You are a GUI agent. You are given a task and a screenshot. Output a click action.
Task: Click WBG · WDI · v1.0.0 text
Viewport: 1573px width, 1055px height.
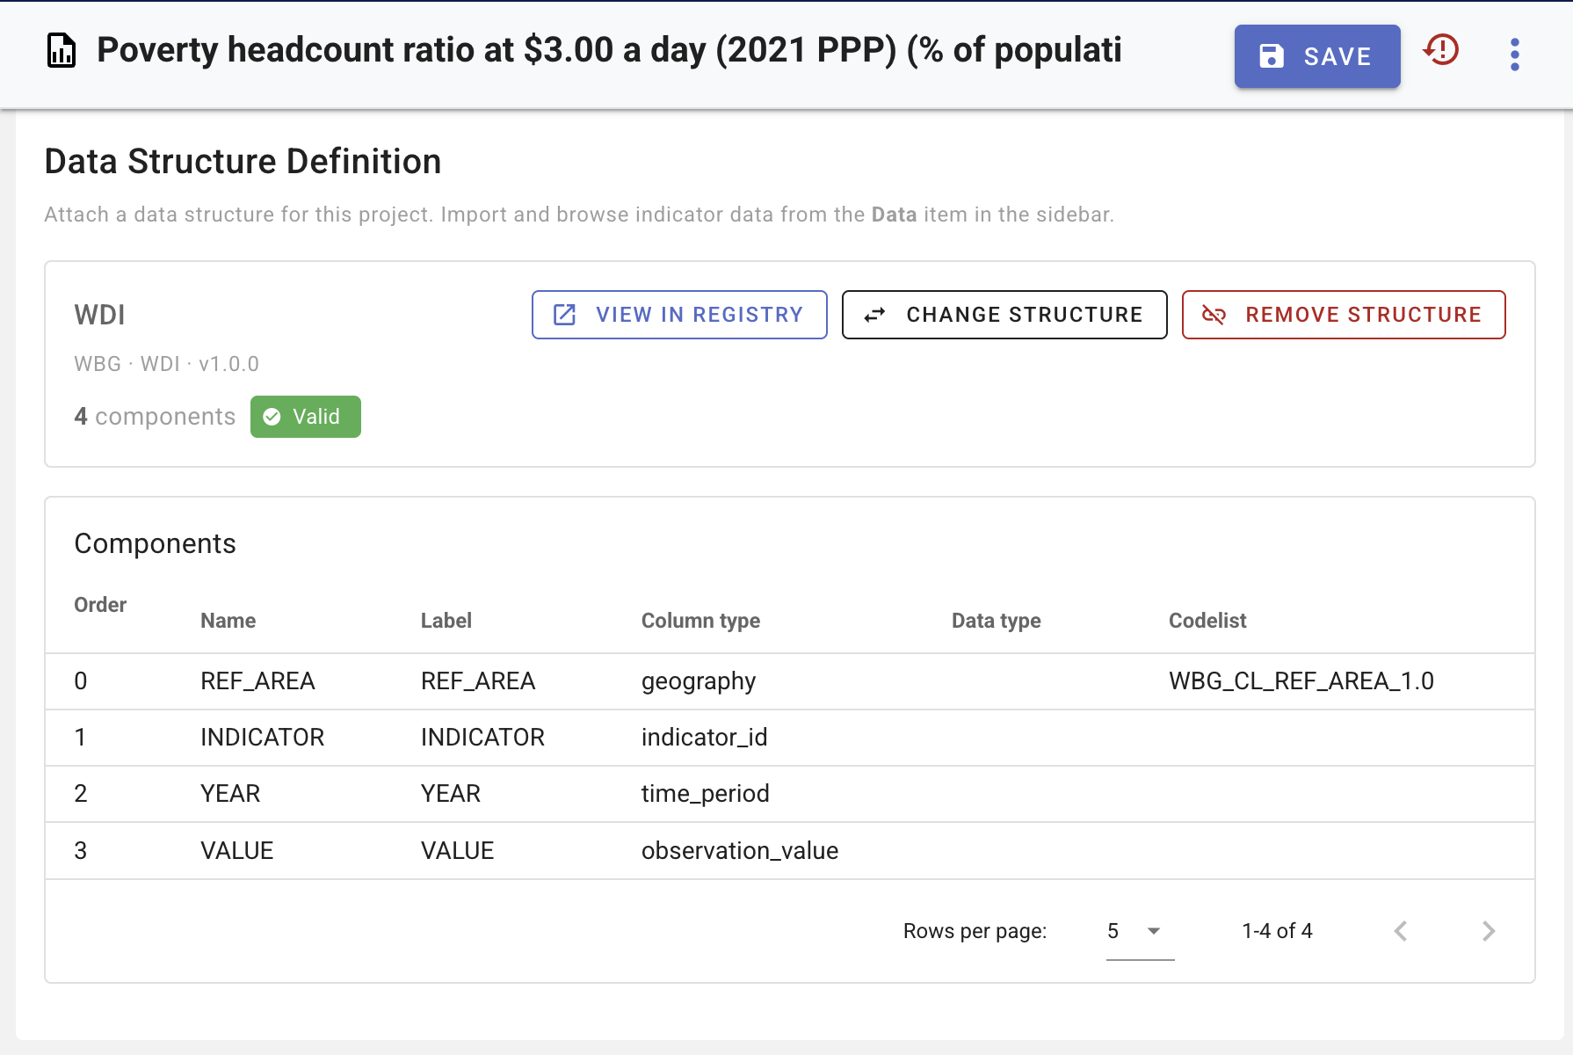click(167, 364)
